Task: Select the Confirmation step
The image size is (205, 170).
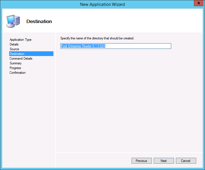Action: pyautogui.click(x=17, y=73)
